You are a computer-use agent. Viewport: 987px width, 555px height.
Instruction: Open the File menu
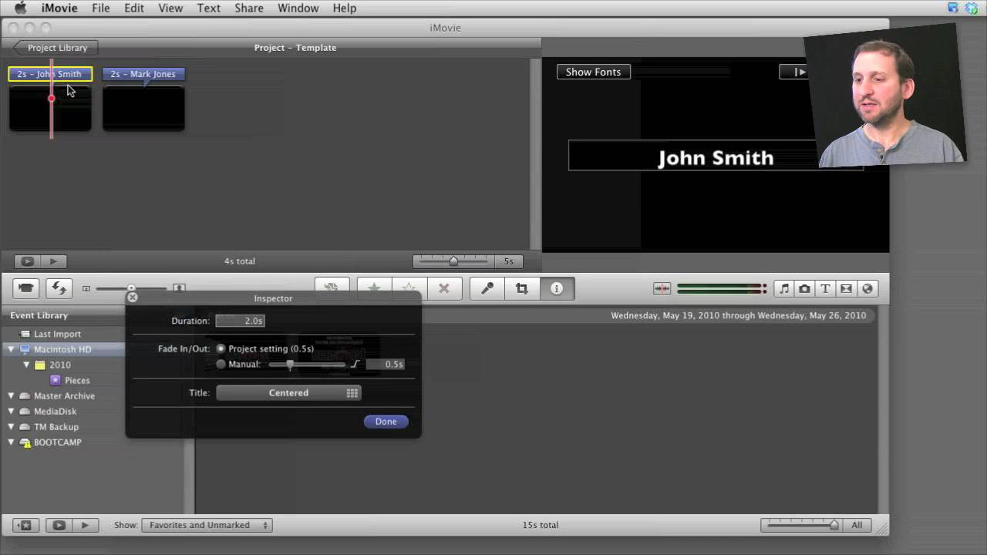click(x=101, y=8)
